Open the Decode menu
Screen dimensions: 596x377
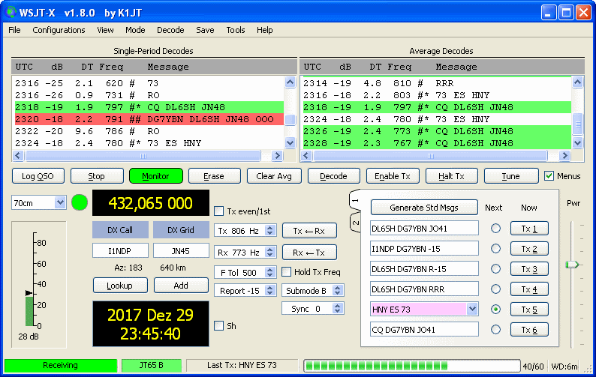coord(170,30)
